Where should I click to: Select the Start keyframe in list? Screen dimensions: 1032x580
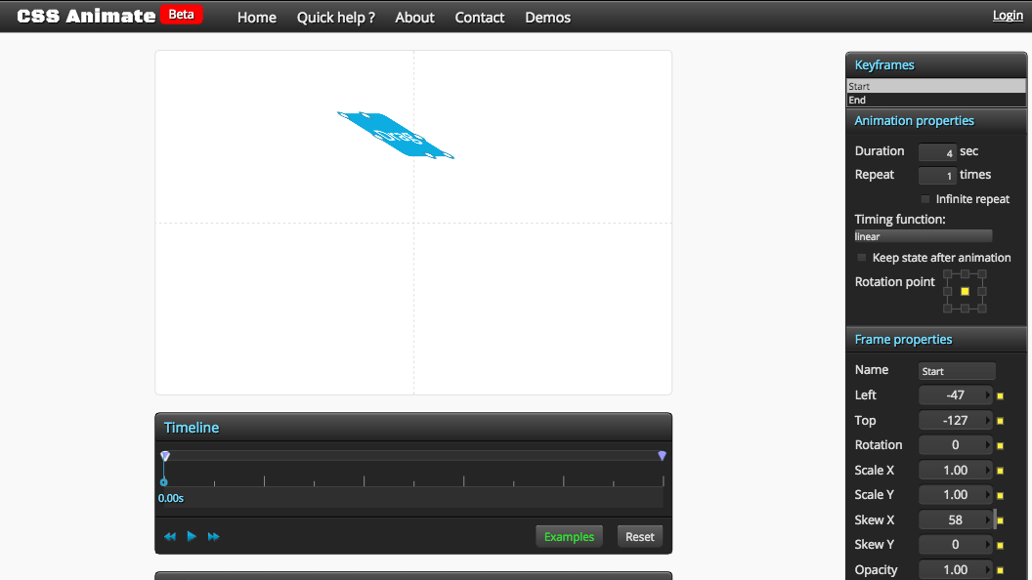tap(936, 86)
